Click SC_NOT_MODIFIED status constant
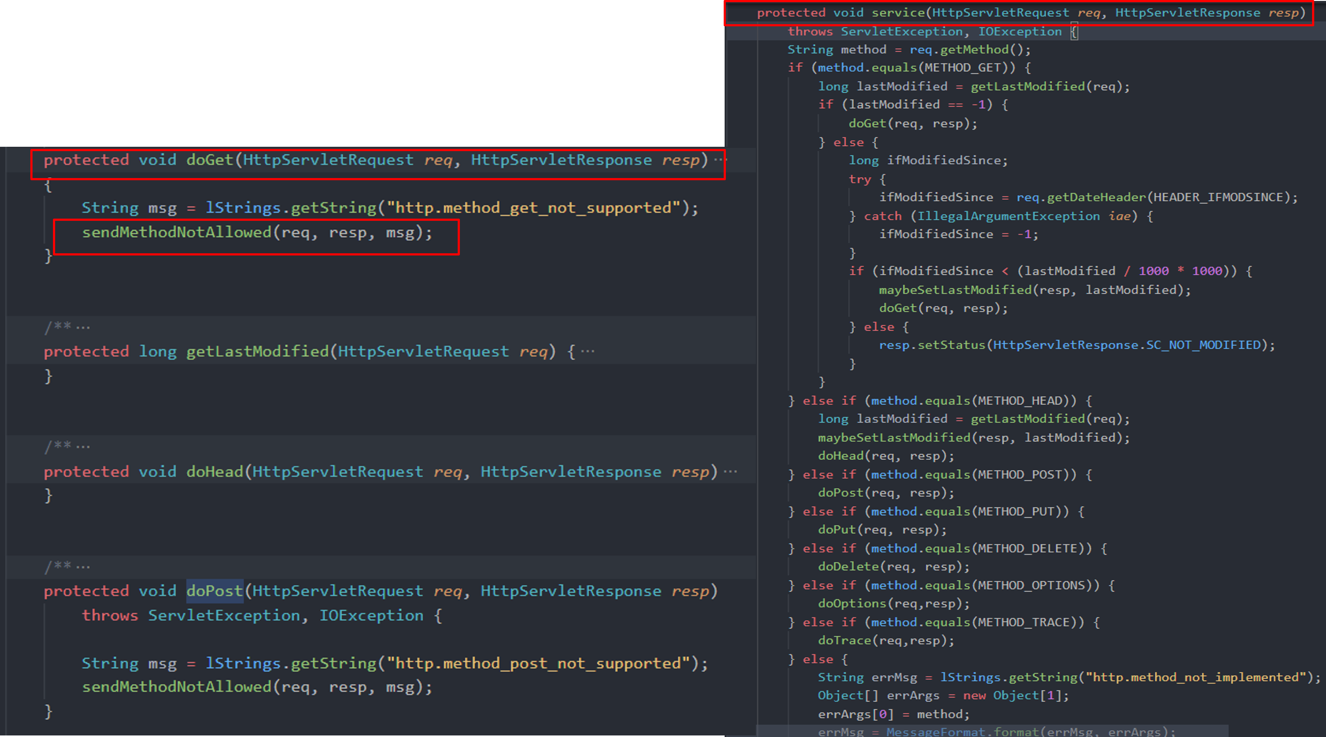The width and height of the screenshot is (1326, 737). 1203,345
